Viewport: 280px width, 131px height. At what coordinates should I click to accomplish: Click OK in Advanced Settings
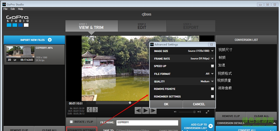click(x=166, y=104)
